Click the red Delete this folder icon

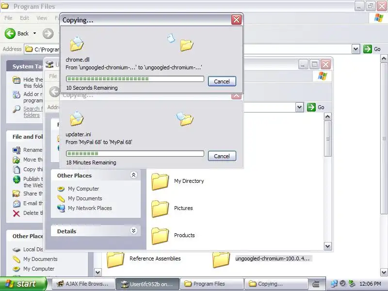pos(16,213)
